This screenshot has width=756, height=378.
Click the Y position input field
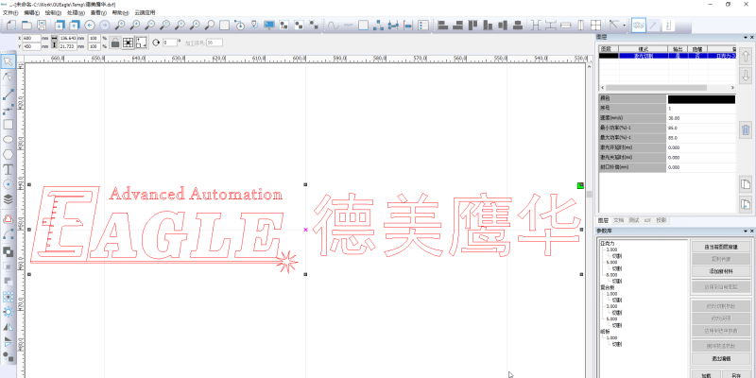point(31,46)
